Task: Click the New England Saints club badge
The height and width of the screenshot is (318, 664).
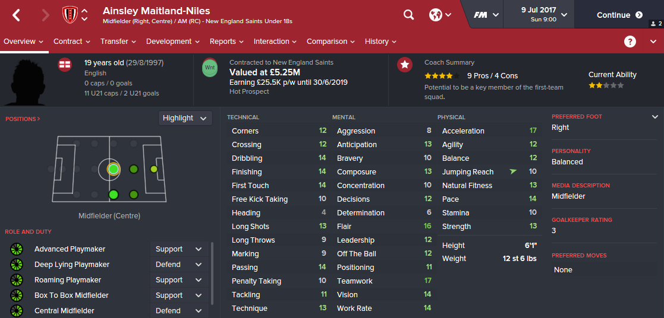Action: 70,15
